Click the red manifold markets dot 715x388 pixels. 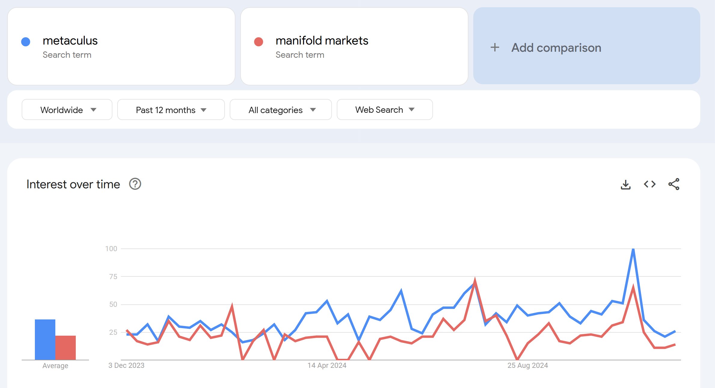coord(259,42)
